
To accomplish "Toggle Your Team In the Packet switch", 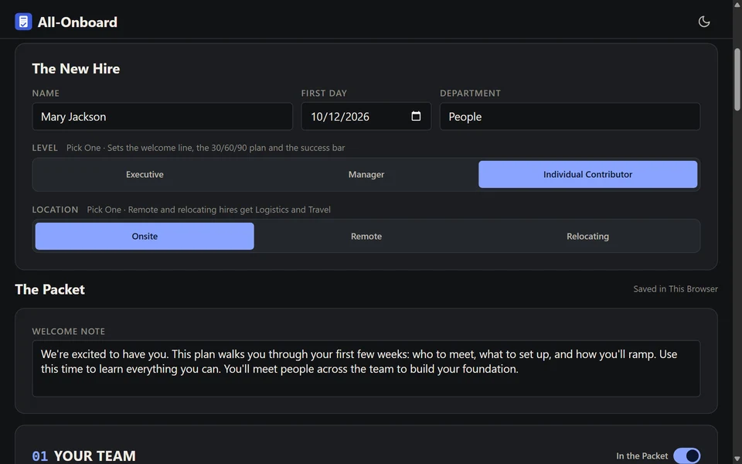I will coord(686,456).
